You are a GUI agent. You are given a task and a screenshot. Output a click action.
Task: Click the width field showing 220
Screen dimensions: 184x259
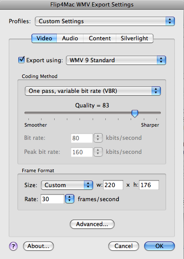tap(113, 185)
